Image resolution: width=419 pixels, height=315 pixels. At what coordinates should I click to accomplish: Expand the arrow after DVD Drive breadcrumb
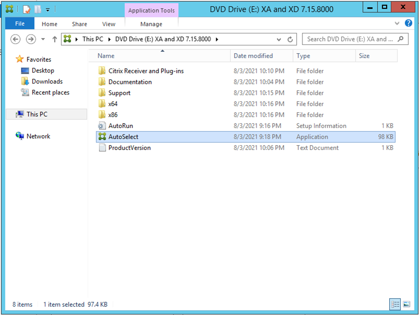click(217, 39)
